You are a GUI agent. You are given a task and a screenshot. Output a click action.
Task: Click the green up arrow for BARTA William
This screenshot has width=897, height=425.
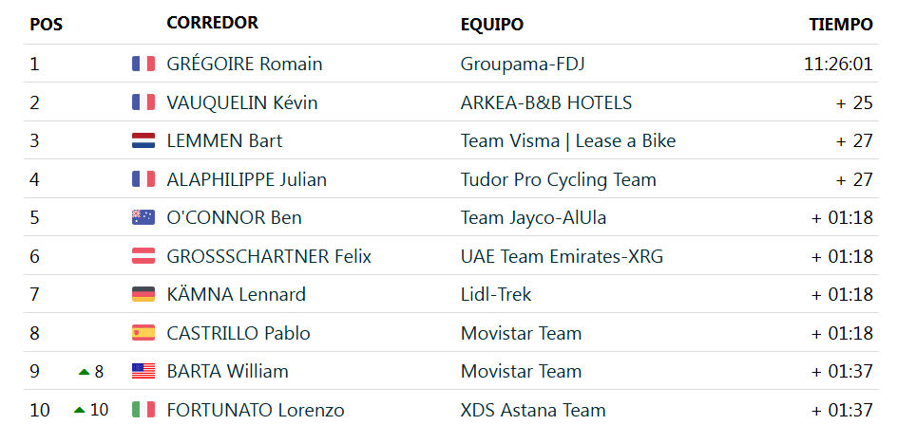coord(84,372)
